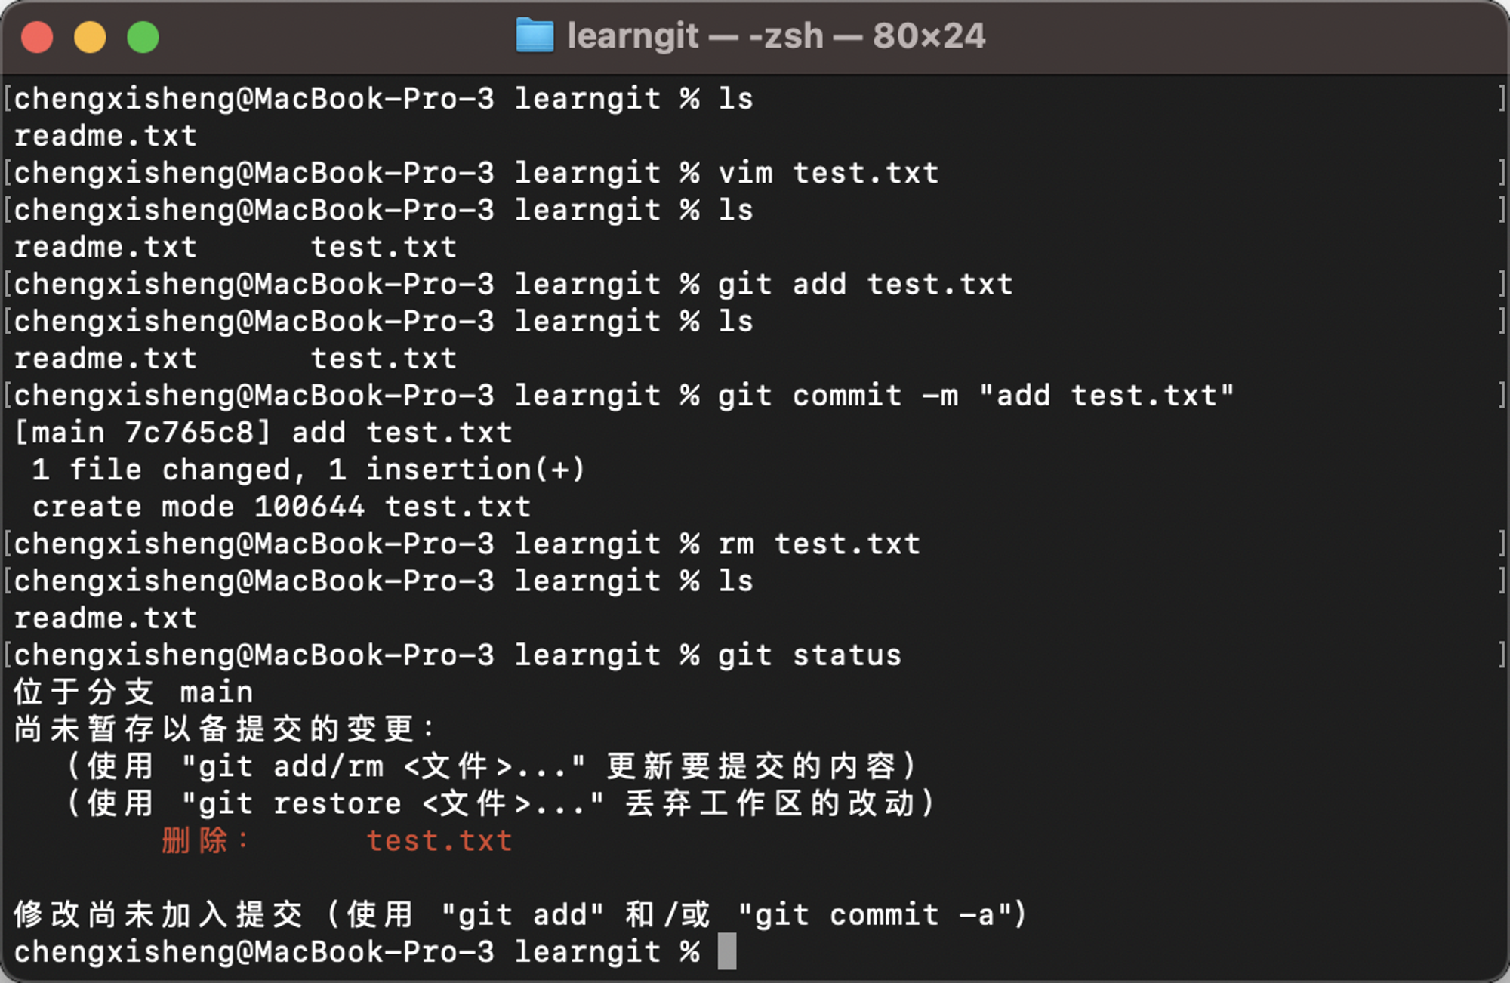Click the "git status" command text
Screen dimensions: 1510x983
click(809, 655)
